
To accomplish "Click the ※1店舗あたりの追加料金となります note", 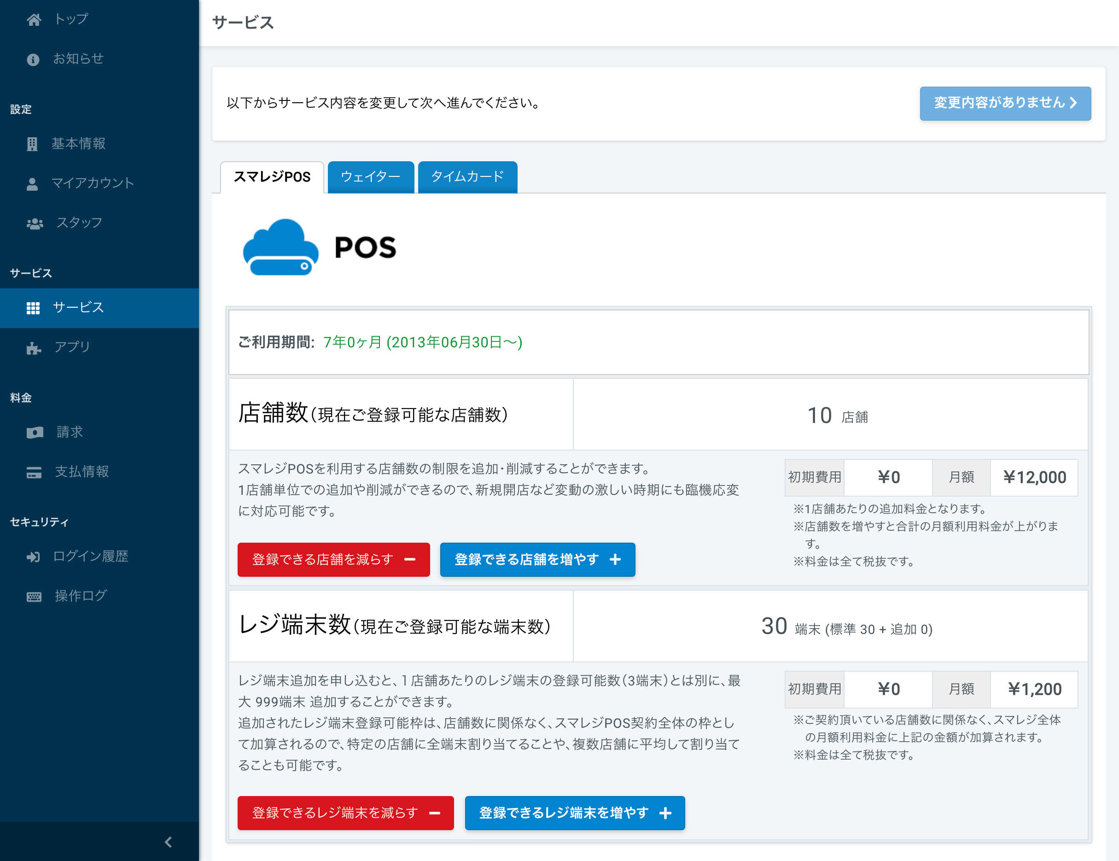I will pos(891,509).
